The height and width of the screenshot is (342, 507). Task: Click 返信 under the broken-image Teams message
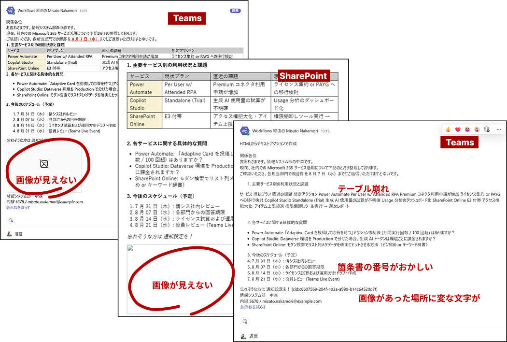click(x=18, y=234)
